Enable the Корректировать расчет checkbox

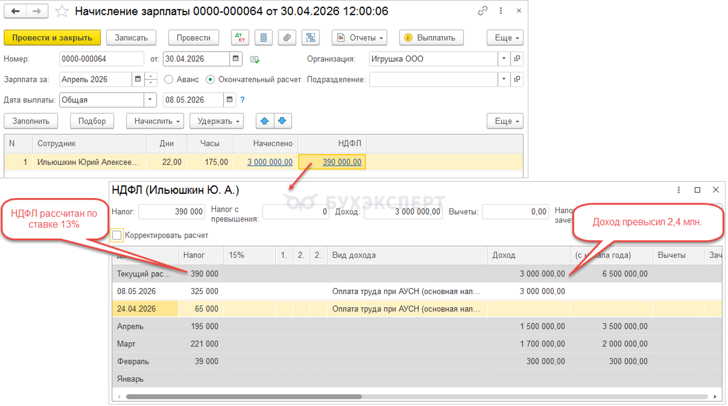[x=116, y=235]
